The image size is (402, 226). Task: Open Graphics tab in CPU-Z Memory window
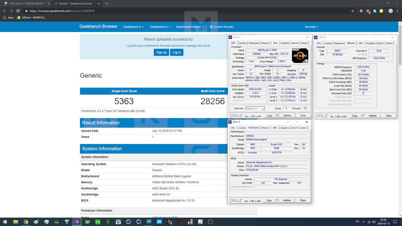pos(371,43)
